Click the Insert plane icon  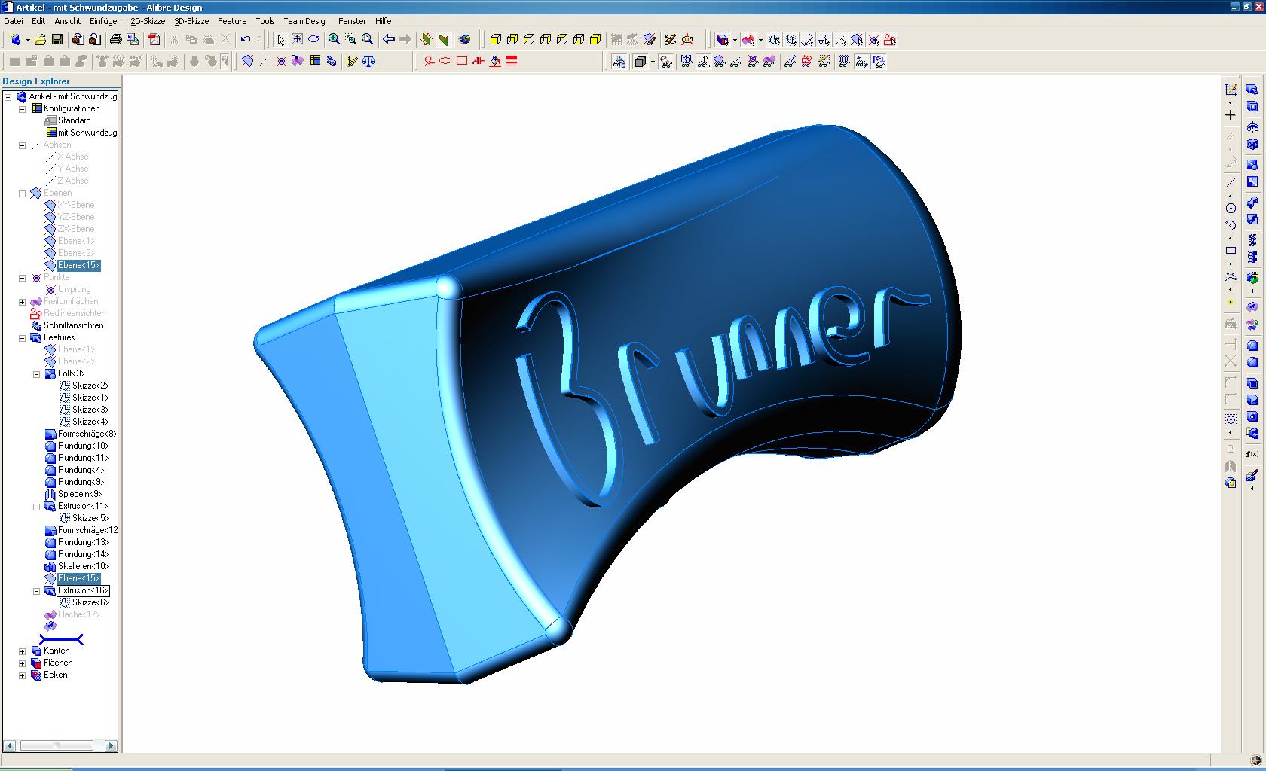247,61
